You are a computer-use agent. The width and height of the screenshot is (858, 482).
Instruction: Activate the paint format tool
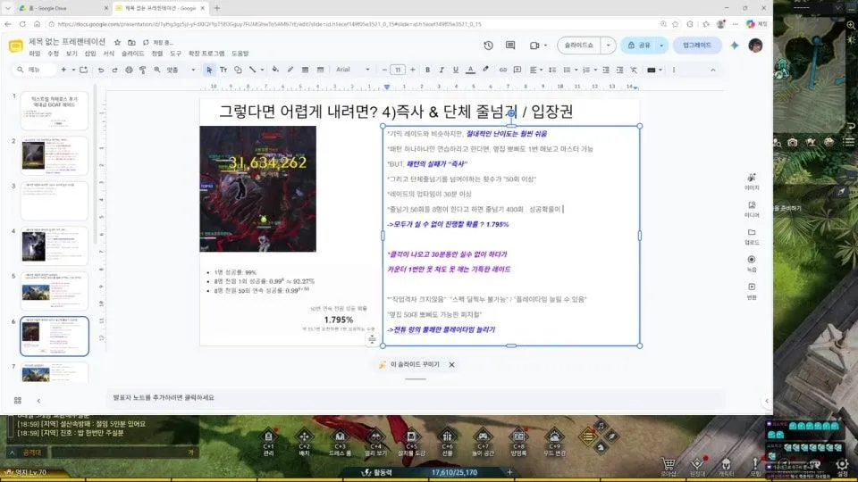[142, 70]
